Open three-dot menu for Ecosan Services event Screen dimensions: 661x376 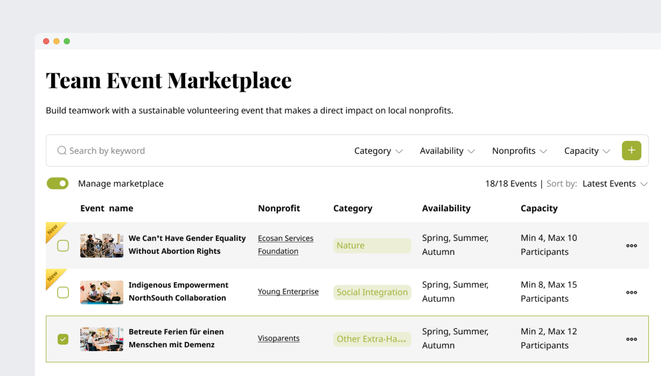(631, 245)
